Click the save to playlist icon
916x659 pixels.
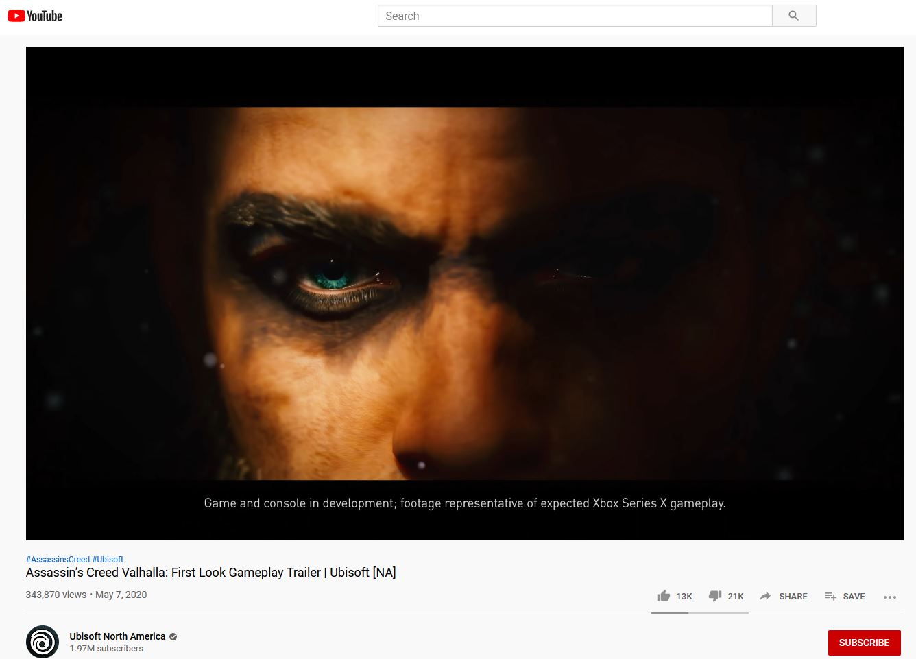[830, 596]
